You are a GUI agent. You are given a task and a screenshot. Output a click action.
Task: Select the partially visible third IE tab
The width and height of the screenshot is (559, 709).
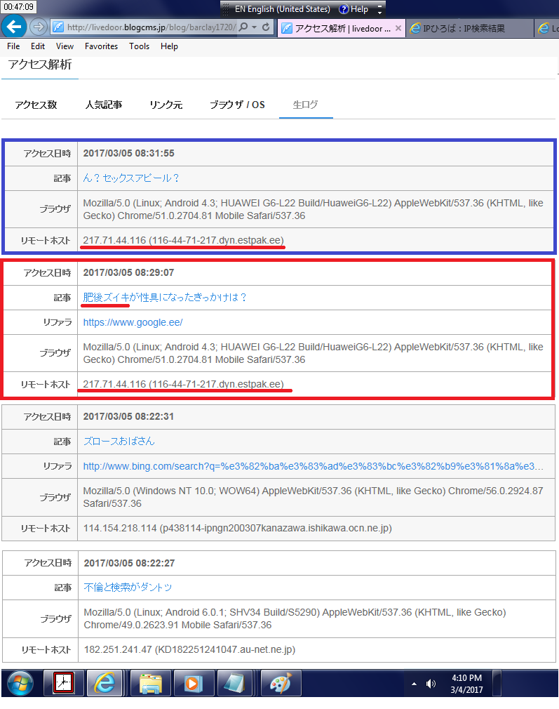(x=547, y=29)
